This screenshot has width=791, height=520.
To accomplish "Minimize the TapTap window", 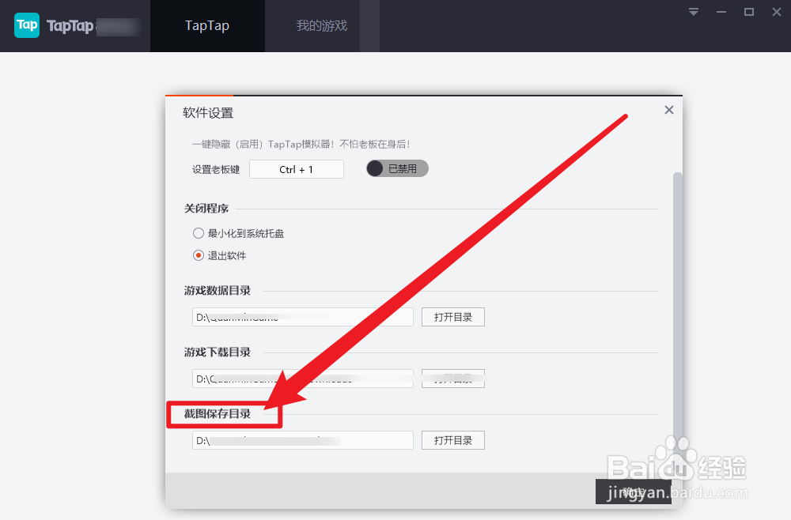I will (x=721, y=12).
